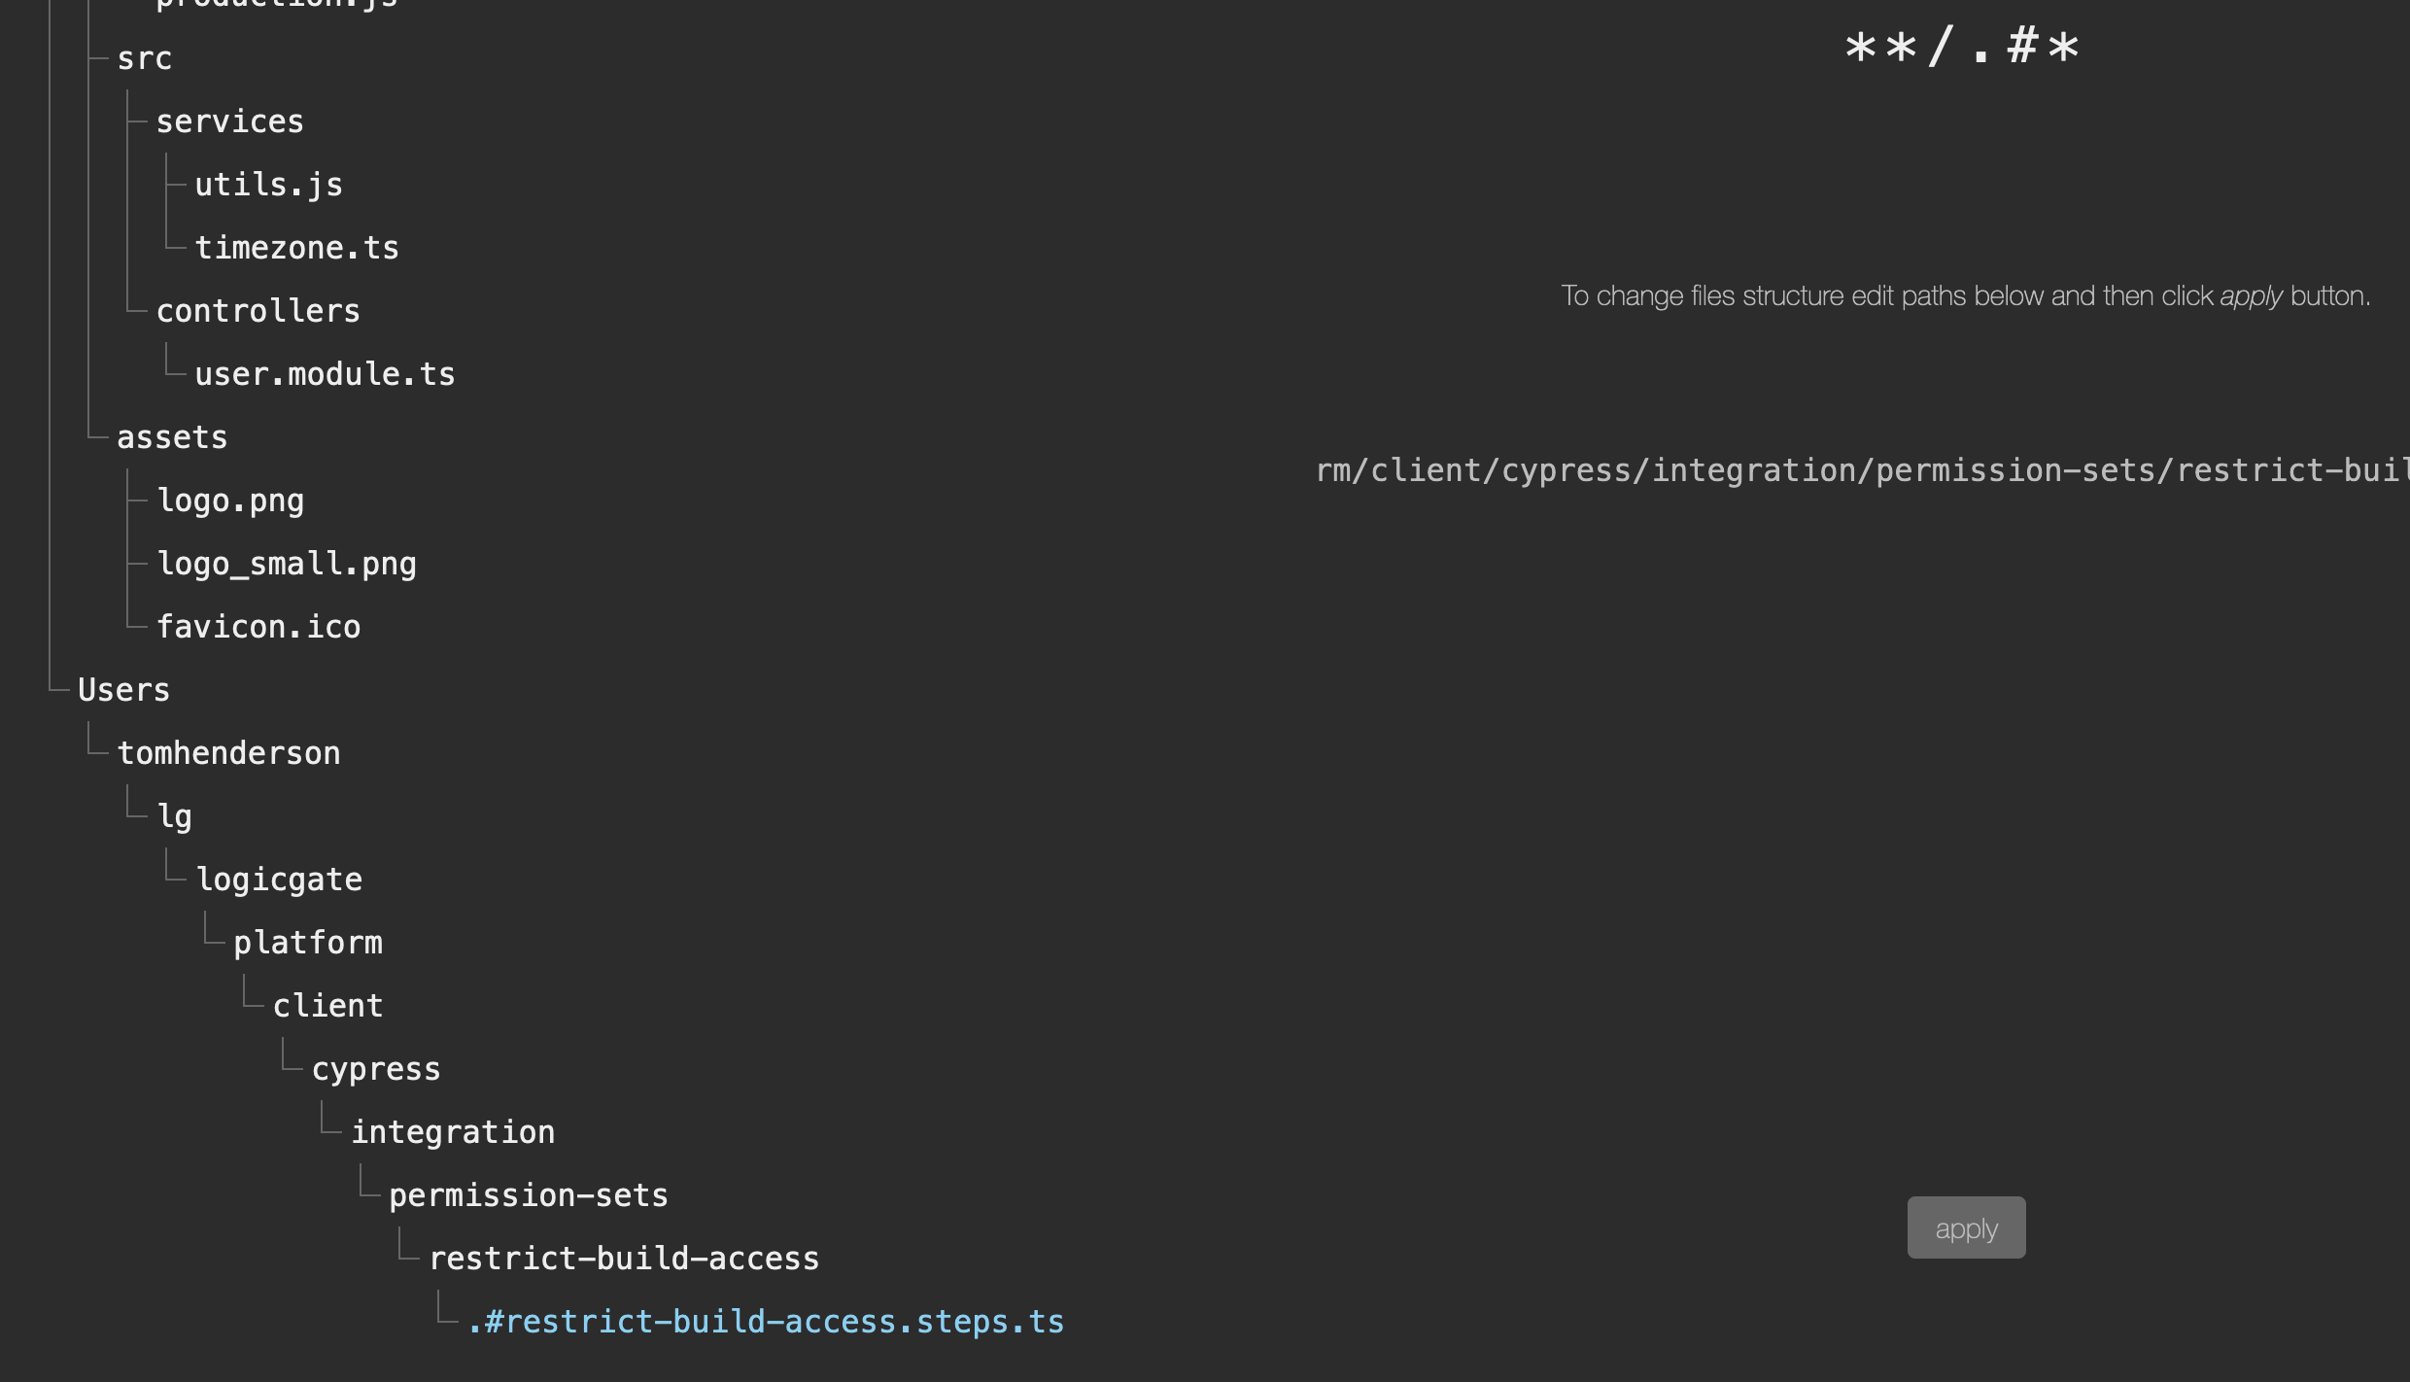Select the glob pattern **/.#* text

click(1959, 46)
